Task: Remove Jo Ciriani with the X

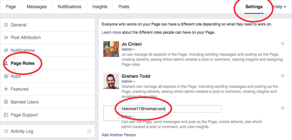Action: point(283,44)
